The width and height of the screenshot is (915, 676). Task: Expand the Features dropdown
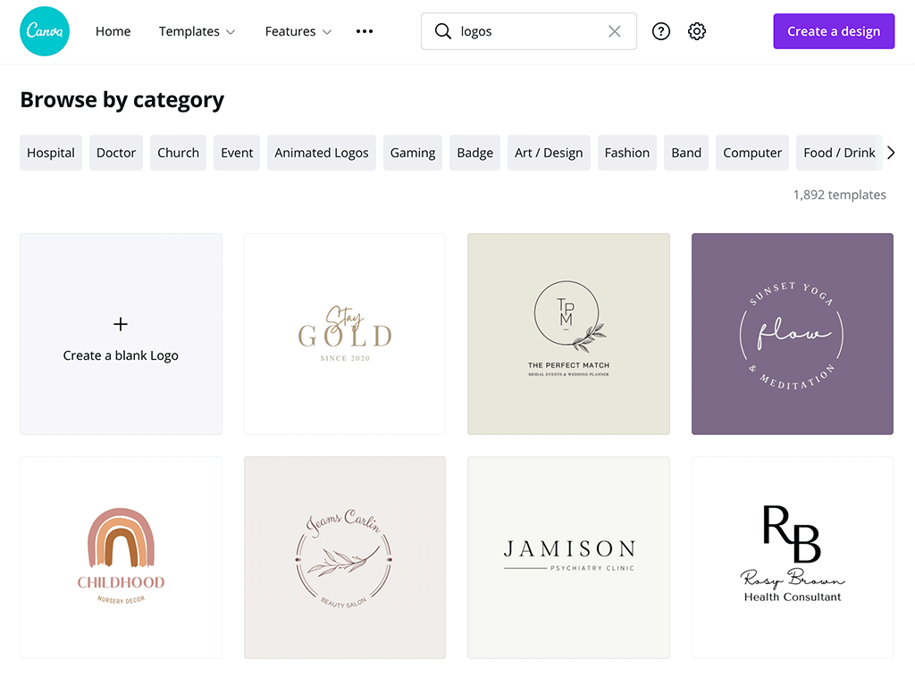[x=298, y=31]
